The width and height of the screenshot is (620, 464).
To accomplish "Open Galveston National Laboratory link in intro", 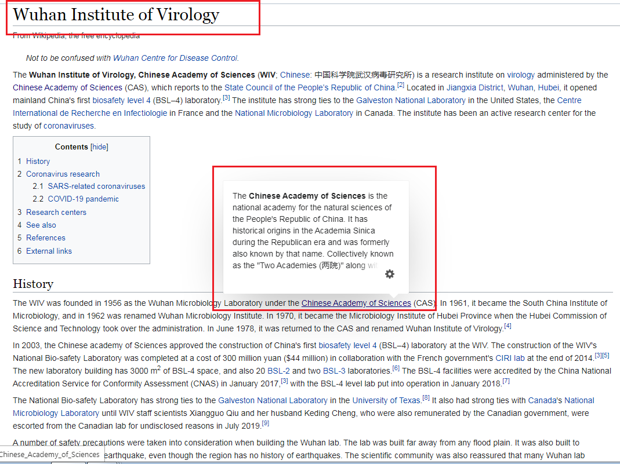I will tap(411, 100).
